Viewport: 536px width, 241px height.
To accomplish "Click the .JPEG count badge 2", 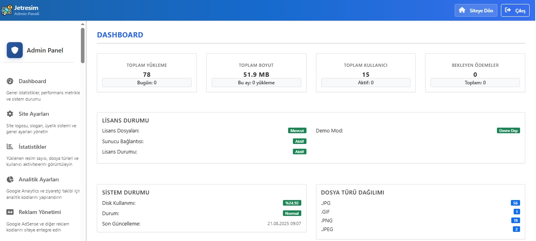I will (x=516, y=229).
